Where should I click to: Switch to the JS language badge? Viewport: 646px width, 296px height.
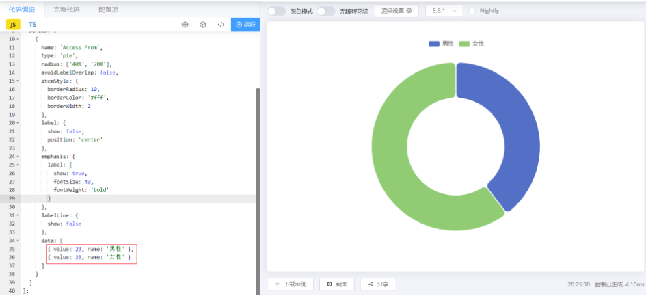[13, 25]
